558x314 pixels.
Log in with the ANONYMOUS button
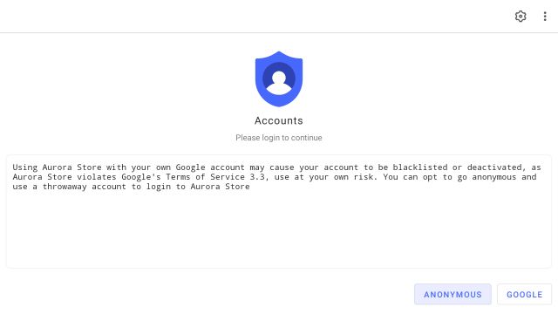453,295
